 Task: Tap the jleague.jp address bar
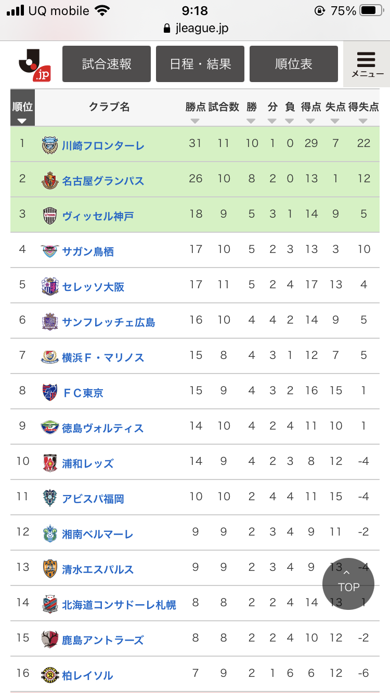tap(196, 28)
